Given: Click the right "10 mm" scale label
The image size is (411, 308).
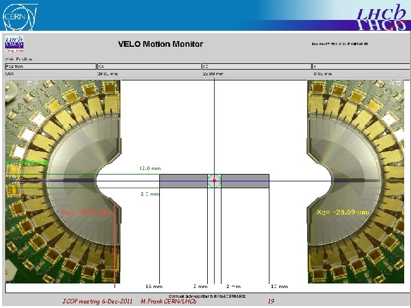Looking at the screenshot, I should point(279,286).
